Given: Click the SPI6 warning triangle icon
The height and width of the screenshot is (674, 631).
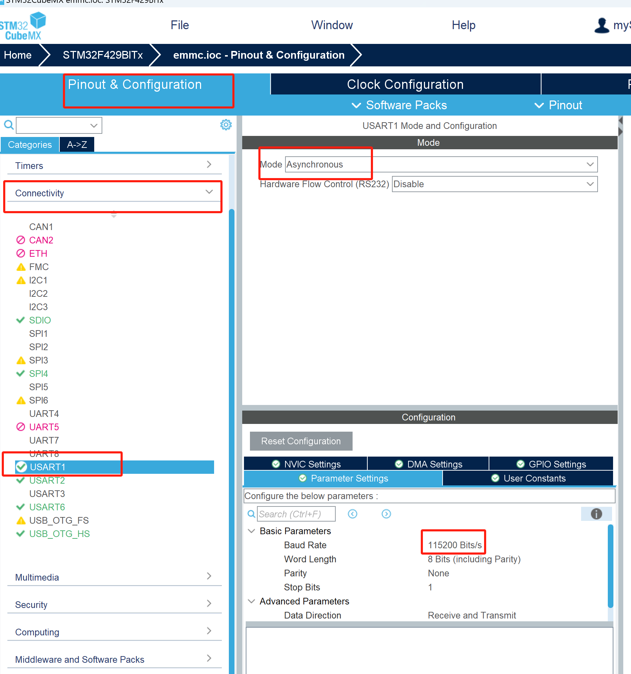Looking at the screenshot, I should [x=21, y=400].
